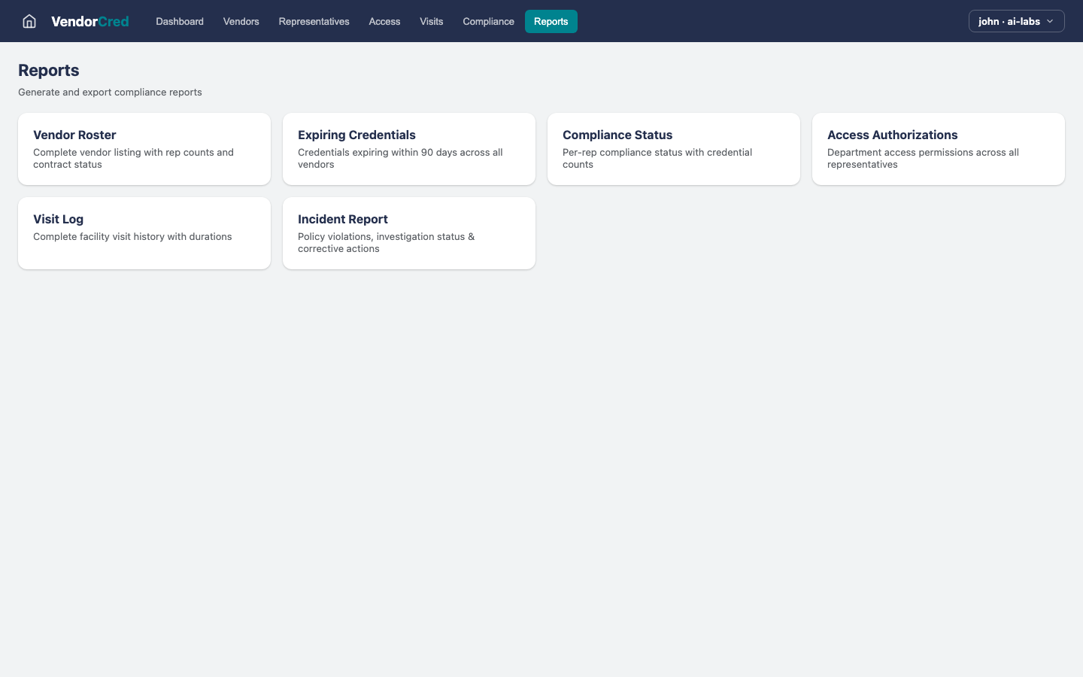Select the active Reports tab
Viewport: 1083px width, 677px height.
point(551,21)
